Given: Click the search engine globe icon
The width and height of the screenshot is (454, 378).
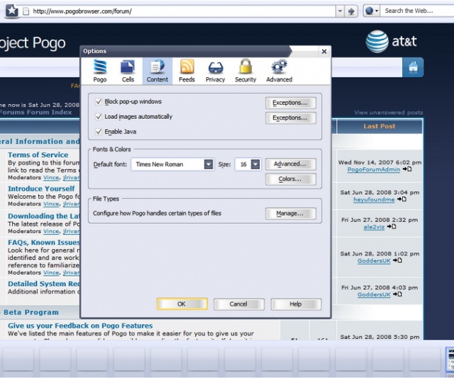Looking at the screenshot, I should click(369, 11).
